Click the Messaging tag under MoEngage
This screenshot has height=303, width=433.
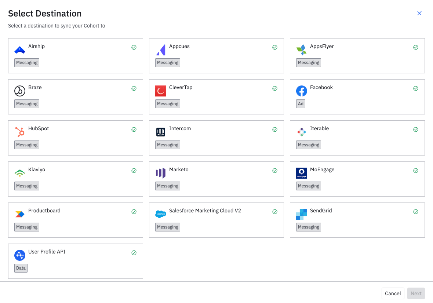(x=309, y=186)
